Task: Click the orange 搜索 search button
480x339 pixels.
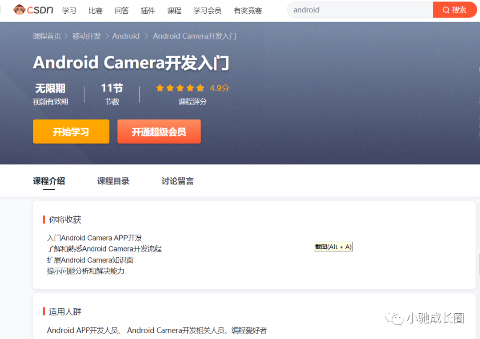Action: click(455, 10)
